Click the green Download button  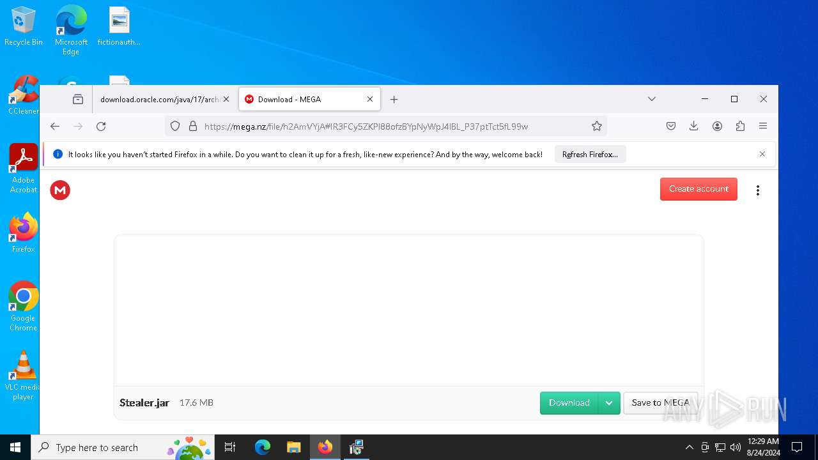[569, 403]
